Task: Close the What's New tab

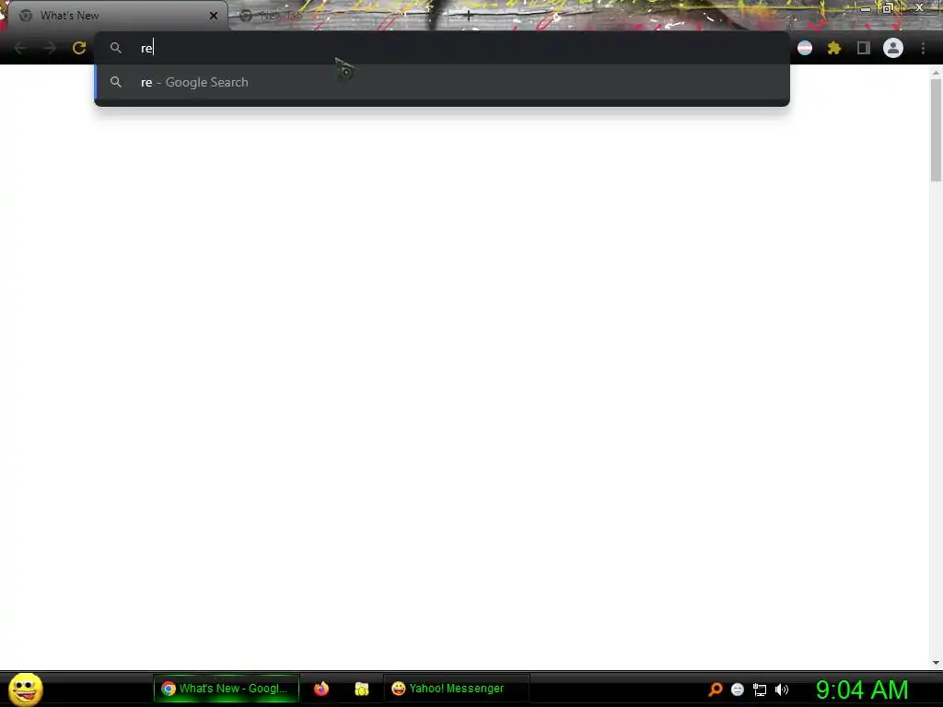Action: [x=214, y=16]
